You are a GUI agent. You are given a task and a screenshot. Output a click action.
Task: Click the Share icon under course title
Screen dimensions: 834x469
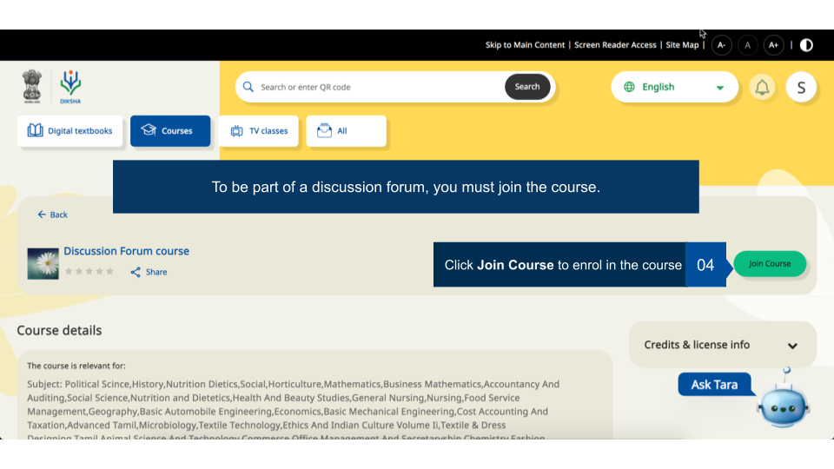click(136, 272)
